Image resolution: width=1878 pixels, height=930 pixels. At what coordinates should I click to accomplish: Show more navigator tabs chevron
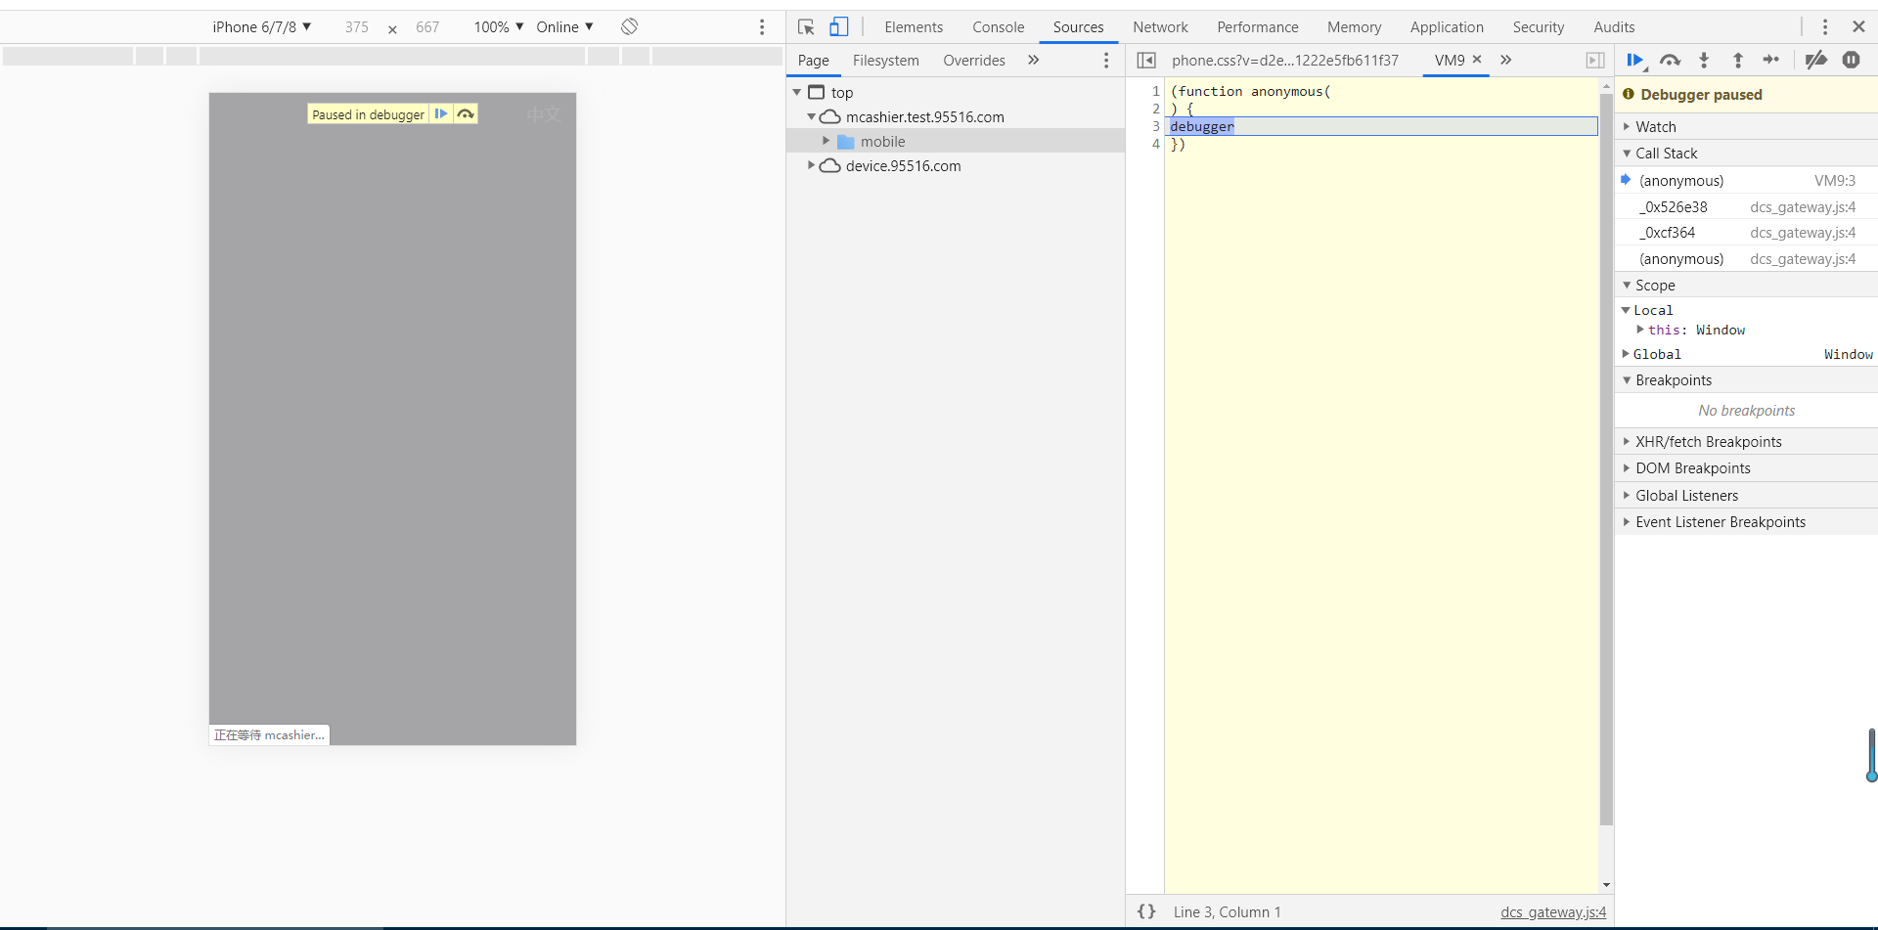(1033, 61)
